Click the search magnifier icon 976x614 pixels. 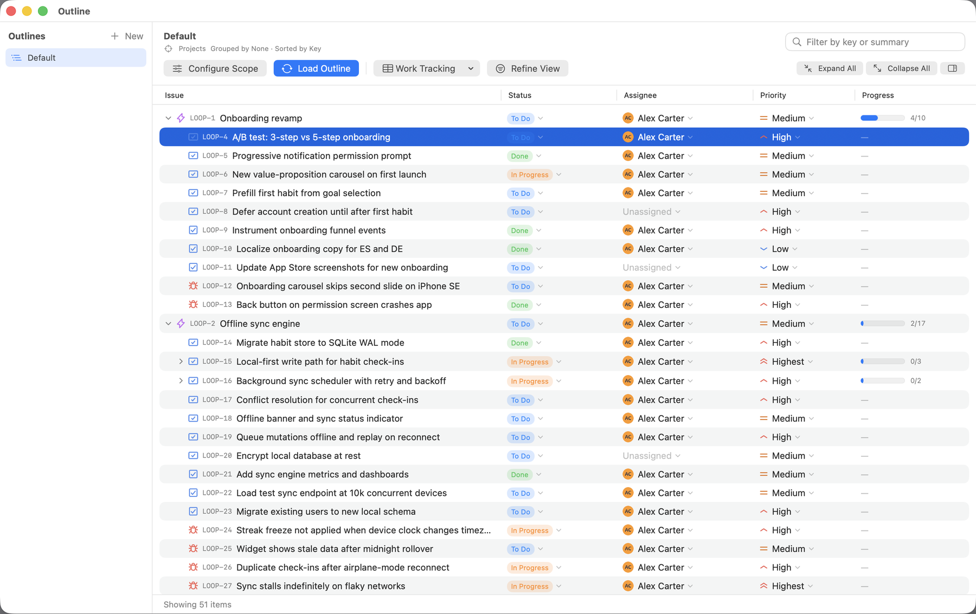tap(797, 42)
